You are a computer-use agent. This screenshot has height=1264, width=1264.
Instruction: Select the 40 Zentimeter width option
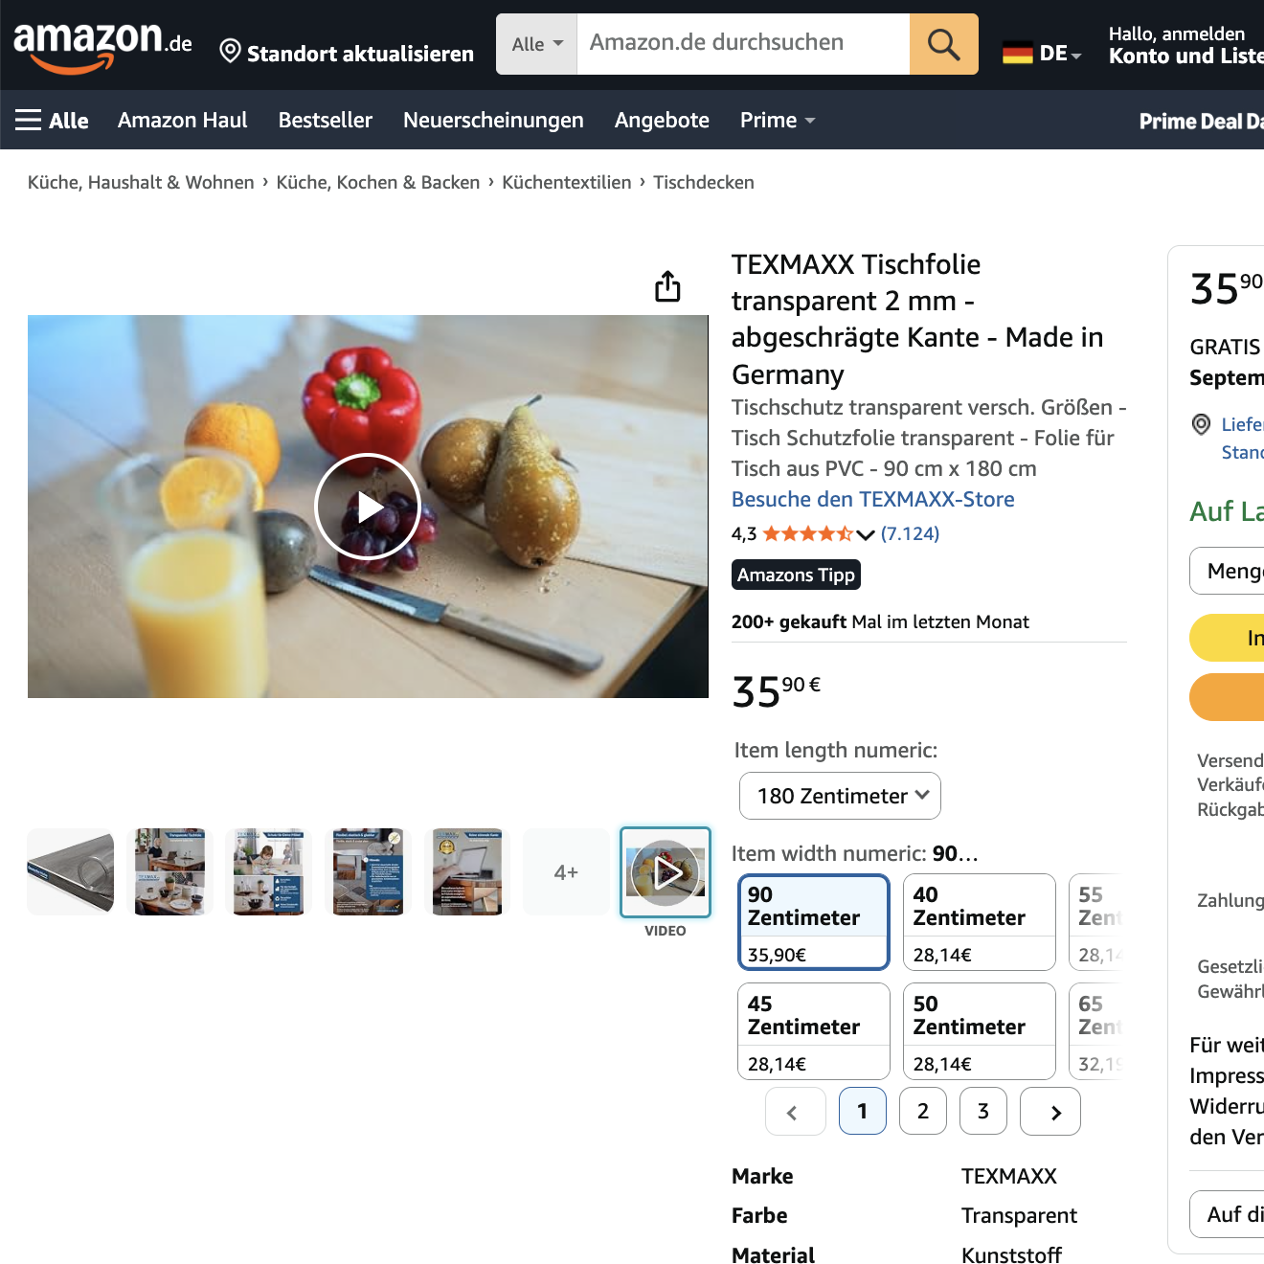[980, 922]
